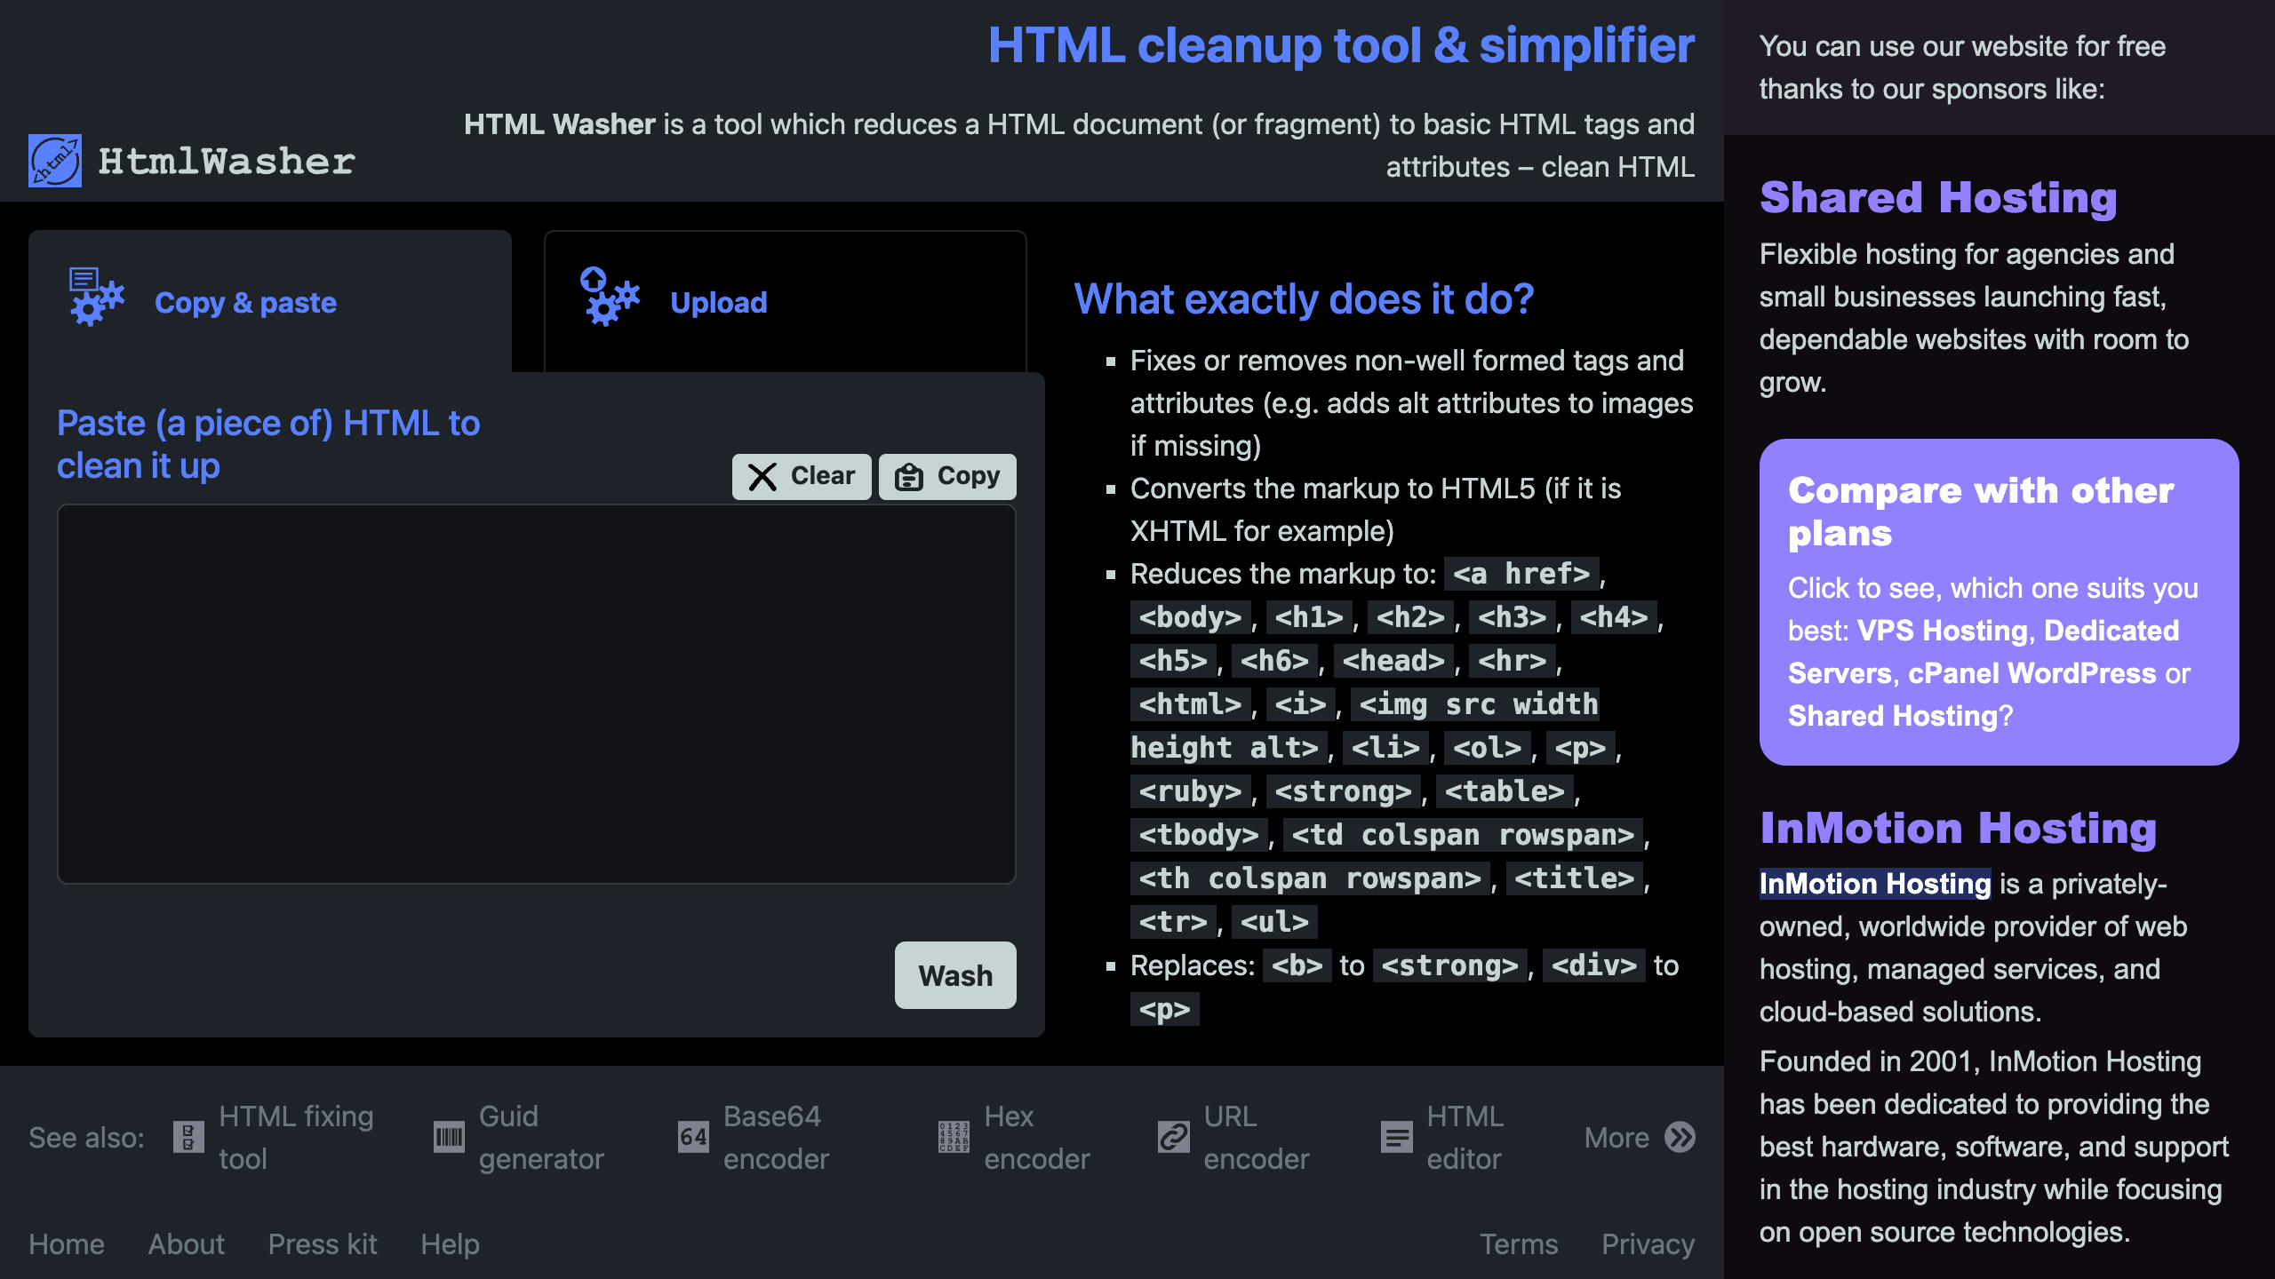2275x1279 pixels.
Task: Click the HTML fixing tool icon
Action: [188, 1137]
